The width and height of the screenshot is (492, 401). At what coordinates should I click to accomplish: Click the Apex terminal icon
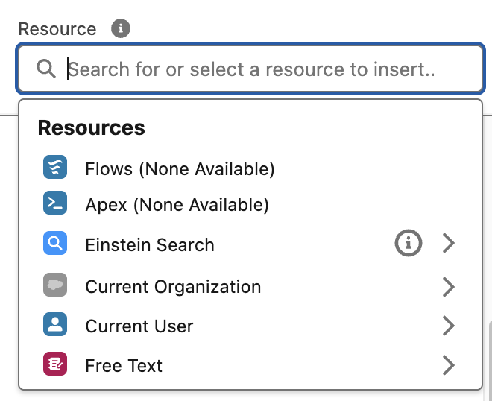(55, 203)
